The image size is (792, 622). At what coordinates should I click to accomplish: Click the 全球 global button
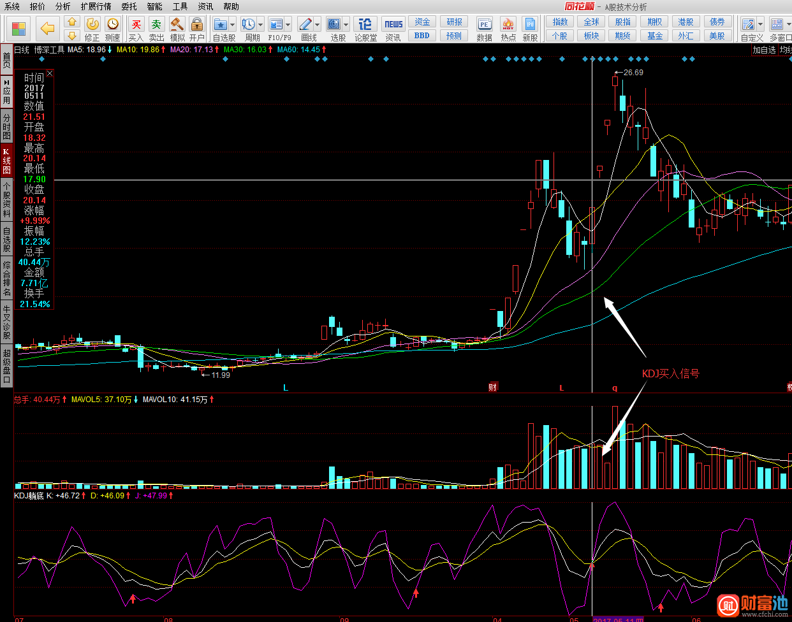click(x=592, y=22)
